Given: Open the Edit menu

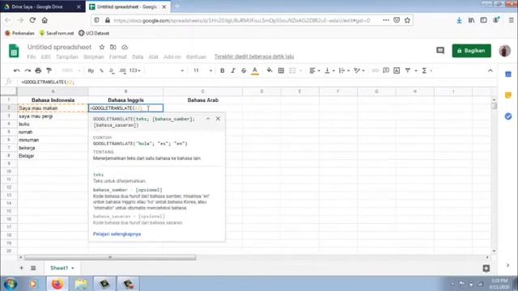Looking at the screenshot, I should (45, 57).
